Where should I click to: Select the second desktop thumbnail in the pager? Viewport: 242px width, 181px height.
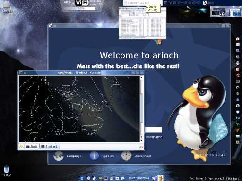tap(234, 12)
